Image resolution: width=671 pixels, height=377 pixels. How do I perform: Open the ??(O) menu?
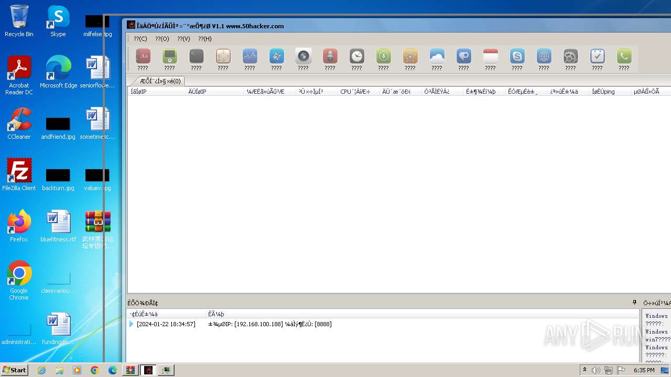162,39
